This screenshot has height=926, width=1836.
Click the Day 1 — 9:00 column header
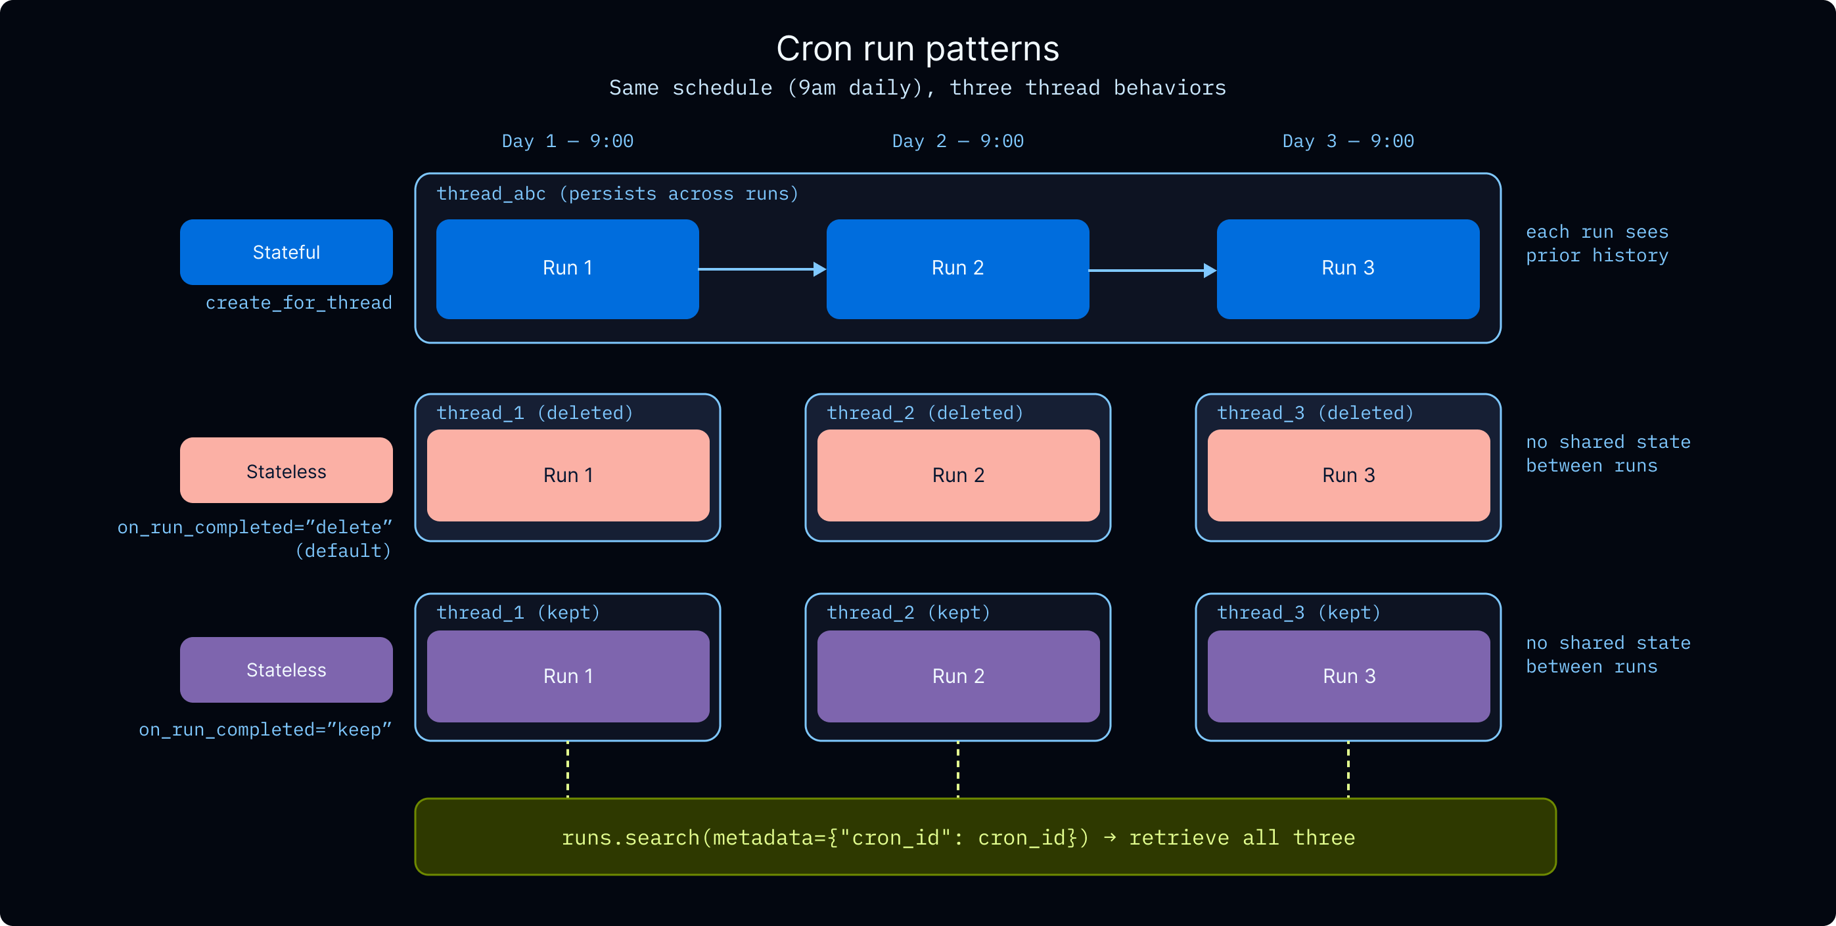pyautogui.click(x=567, y=141)
